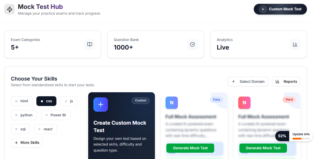Image resolution: width=315 pixels, height=159 pixels.
Task: Click the checkmark icon in Question Bank
Action: (x=192, y=44)
